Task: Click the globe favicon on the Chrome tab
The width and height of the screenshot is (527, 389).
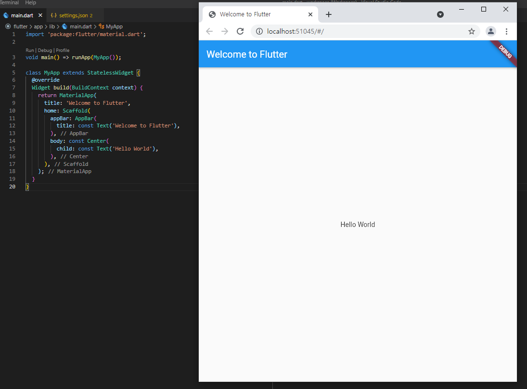Action: [x=212, y=14]
